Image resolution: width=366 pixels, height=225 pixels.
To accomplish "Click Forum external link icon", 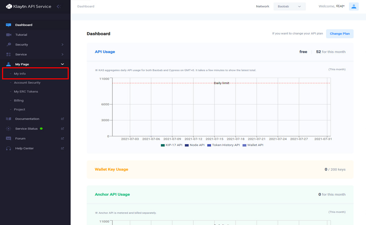I will (62, 138).
